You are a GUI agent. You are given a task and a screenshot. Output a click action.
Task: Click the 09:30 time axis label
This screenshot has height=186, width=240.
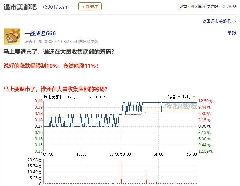[x=48, y=154]
